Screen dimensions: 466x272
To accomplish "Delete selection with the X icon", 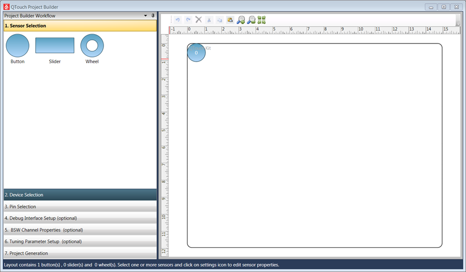I will (198, 20).
